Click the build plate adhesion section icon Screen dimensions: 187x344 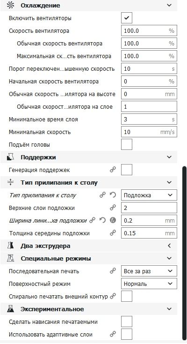click(x=10, y=182)
